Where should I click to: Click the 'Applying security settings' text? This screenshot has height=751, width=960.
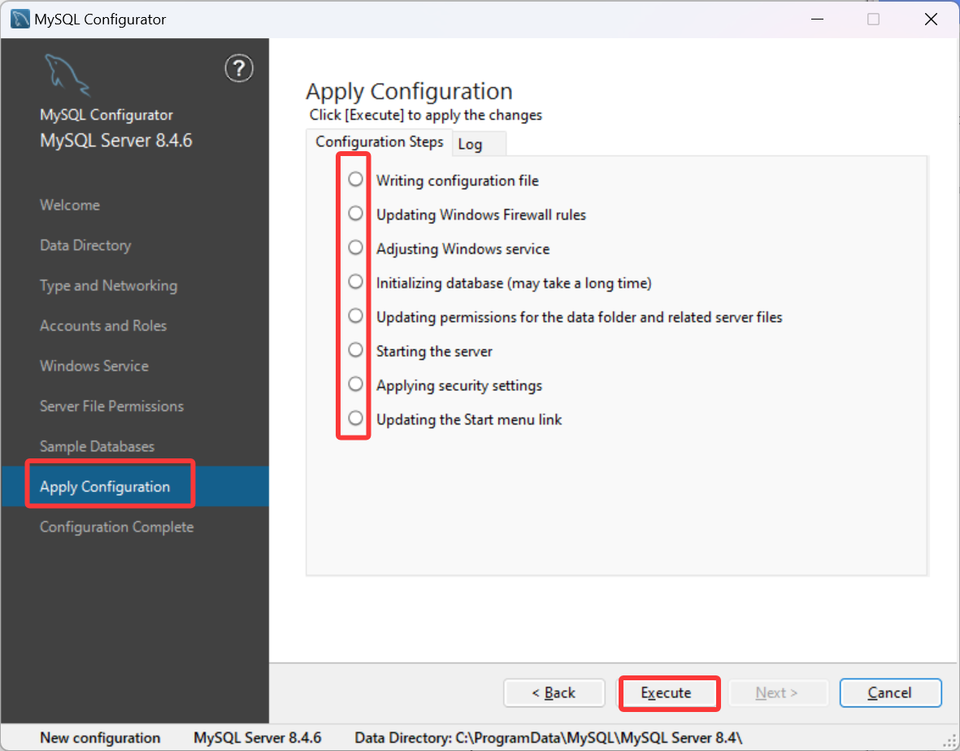pos(459,385)
